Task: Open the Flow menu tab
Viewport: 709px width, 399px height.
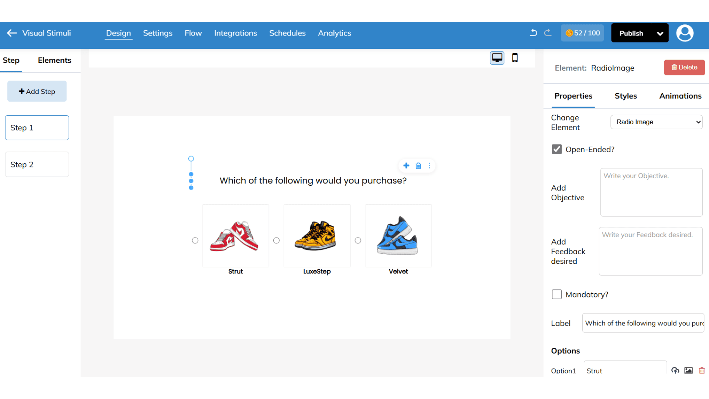Action: point(193,33)
